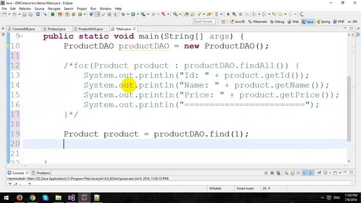The width and height of the screenshot is (361, 203).
Task: Open the New file dropdown arrow
Action: (9, 14)
